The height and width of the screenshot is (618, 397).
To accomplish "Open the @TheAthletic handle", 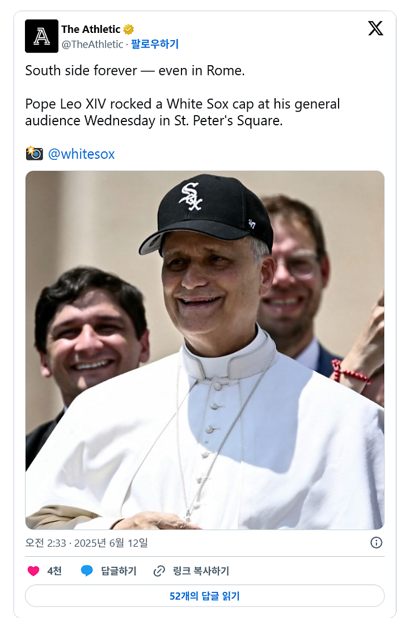I will (x=92, y=44).
